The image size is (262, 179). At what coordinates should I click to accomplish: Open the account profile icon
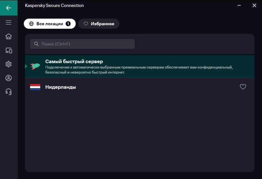point(9,78)
